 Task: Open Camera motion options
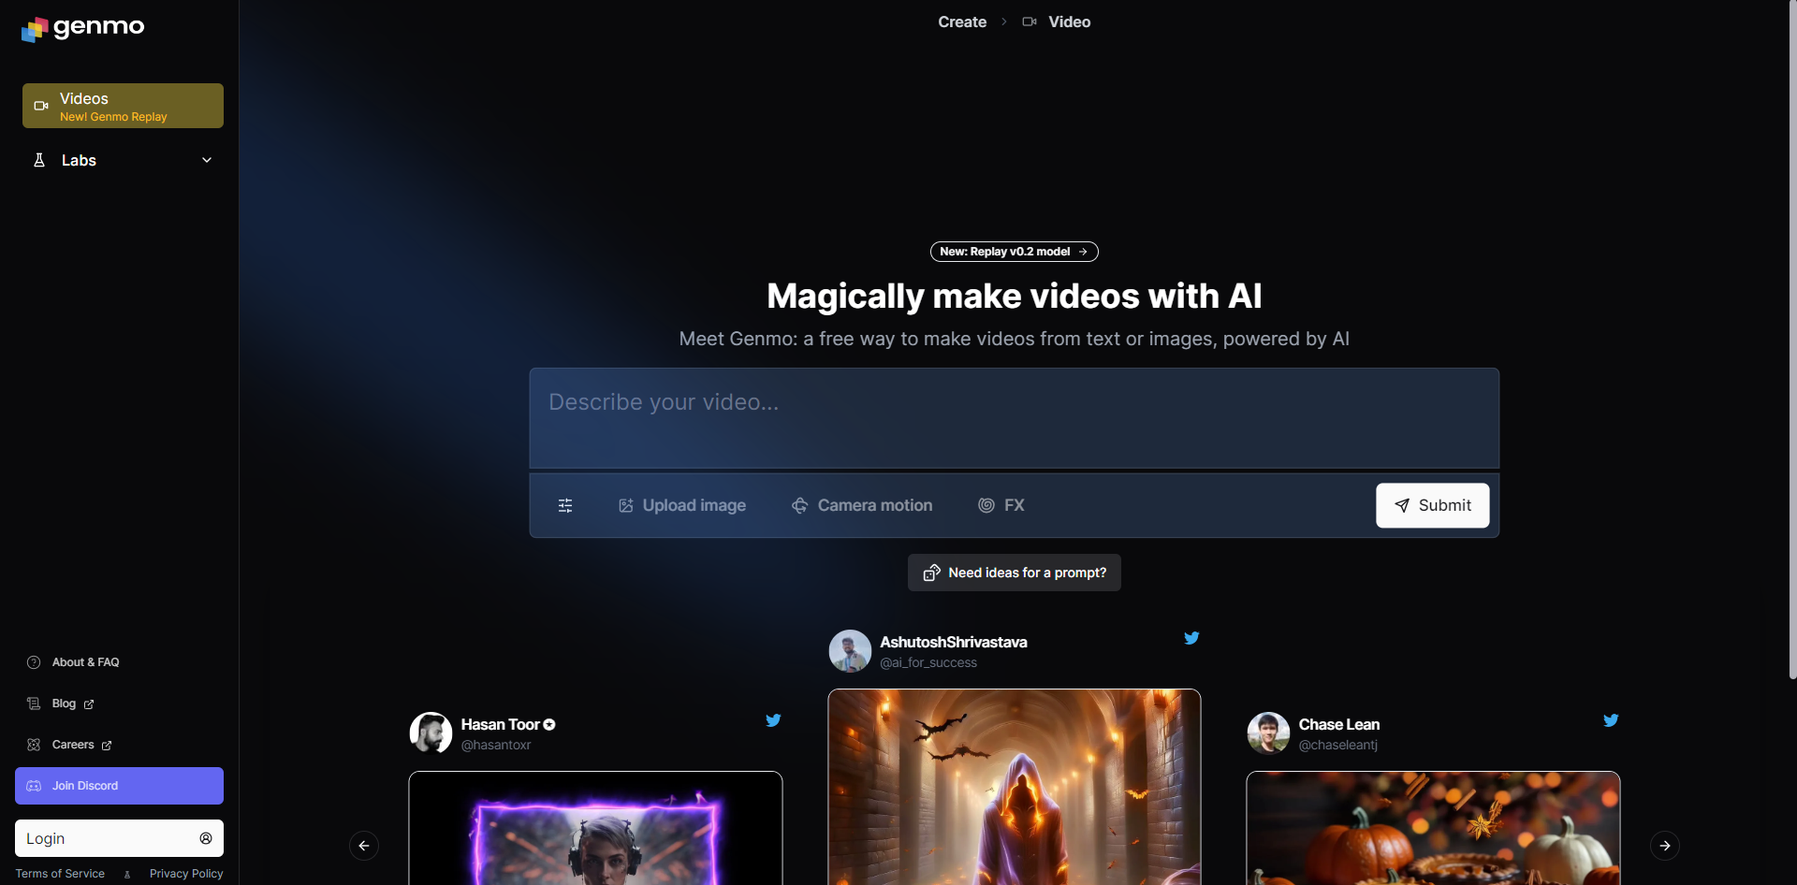coord(862,505)
